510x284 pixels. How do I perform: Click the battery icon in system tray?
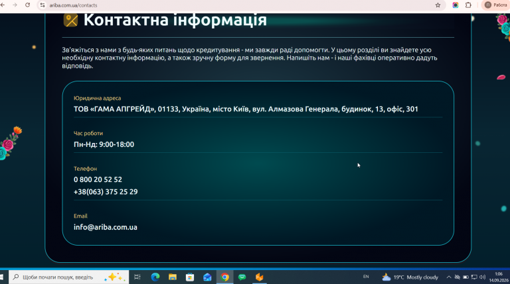coord(466,277)
